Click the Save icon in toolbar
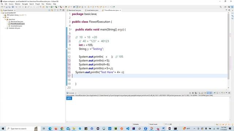The width and height of the screenshot is (234, 131). click(7, 7)
